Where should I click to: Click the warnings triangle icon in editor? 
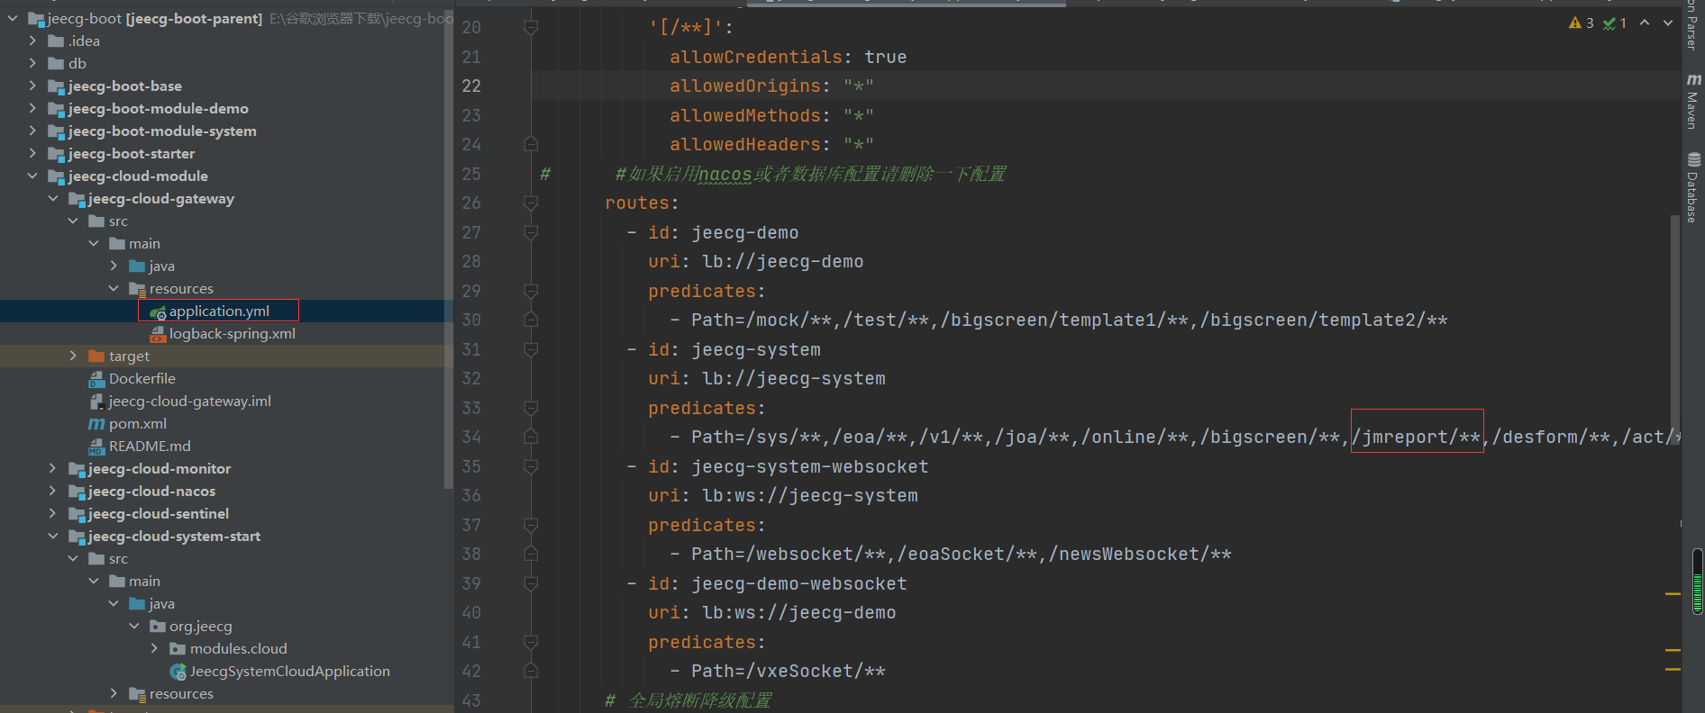click(x=1574, y=23)
